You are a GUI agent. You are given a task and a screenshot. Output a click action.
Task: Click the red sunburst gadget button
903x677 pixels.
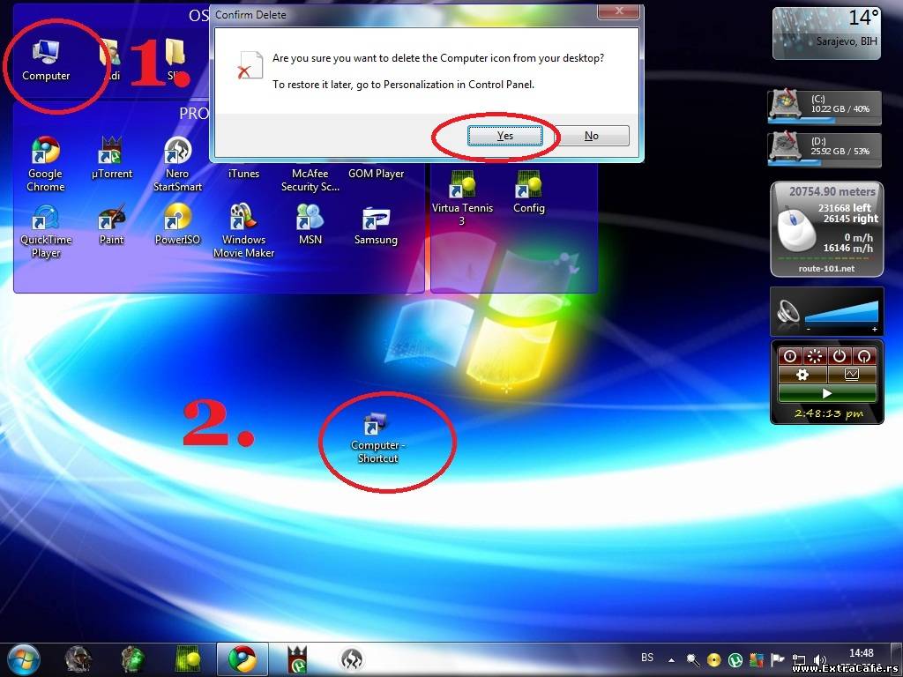[x=815, y=356]
